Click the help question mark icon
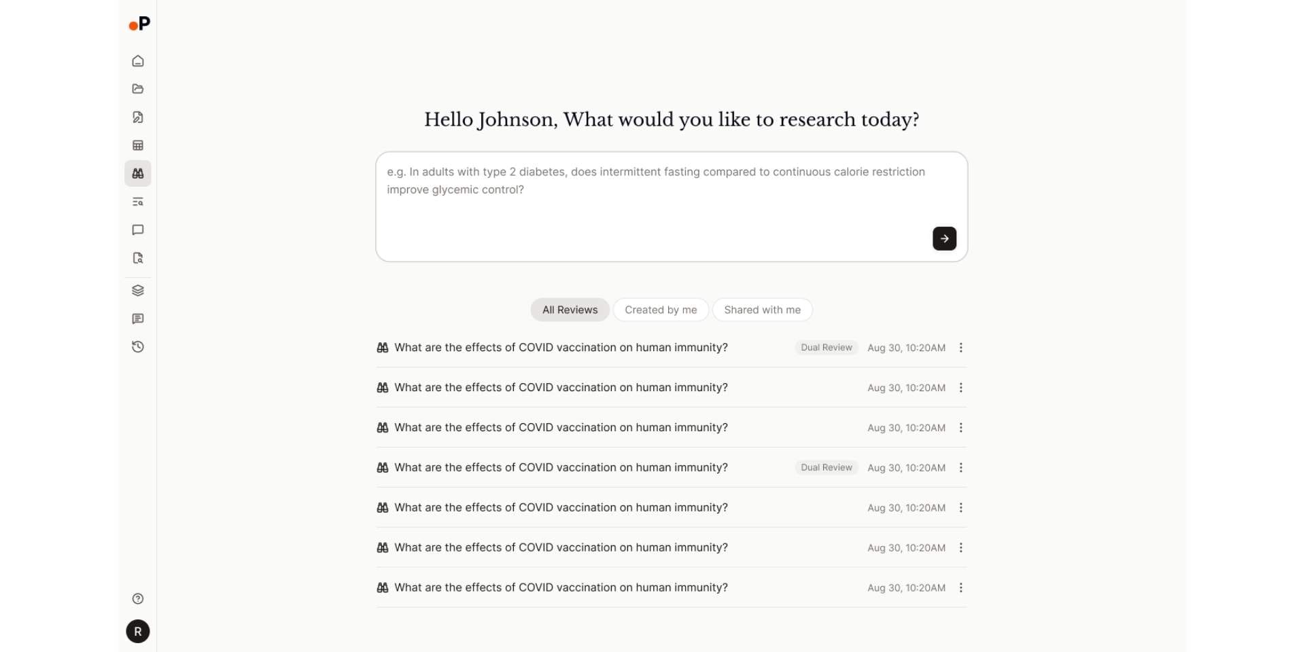 tap(138, 599)
